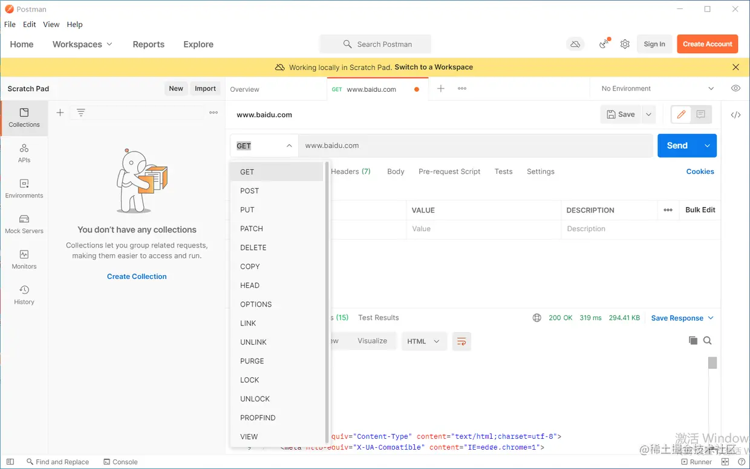Image resolution: width=750 pixels, height=469 pixels.
Task: Click the Create Account button
Action: (707, 44)
